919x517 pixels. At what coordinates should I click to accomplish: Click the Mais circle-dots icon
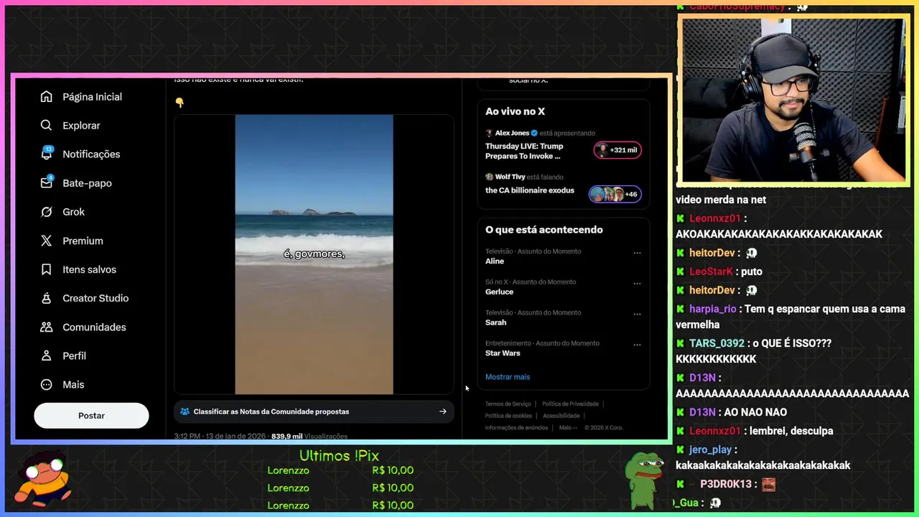pyautogui.click(x=47, y=384)
